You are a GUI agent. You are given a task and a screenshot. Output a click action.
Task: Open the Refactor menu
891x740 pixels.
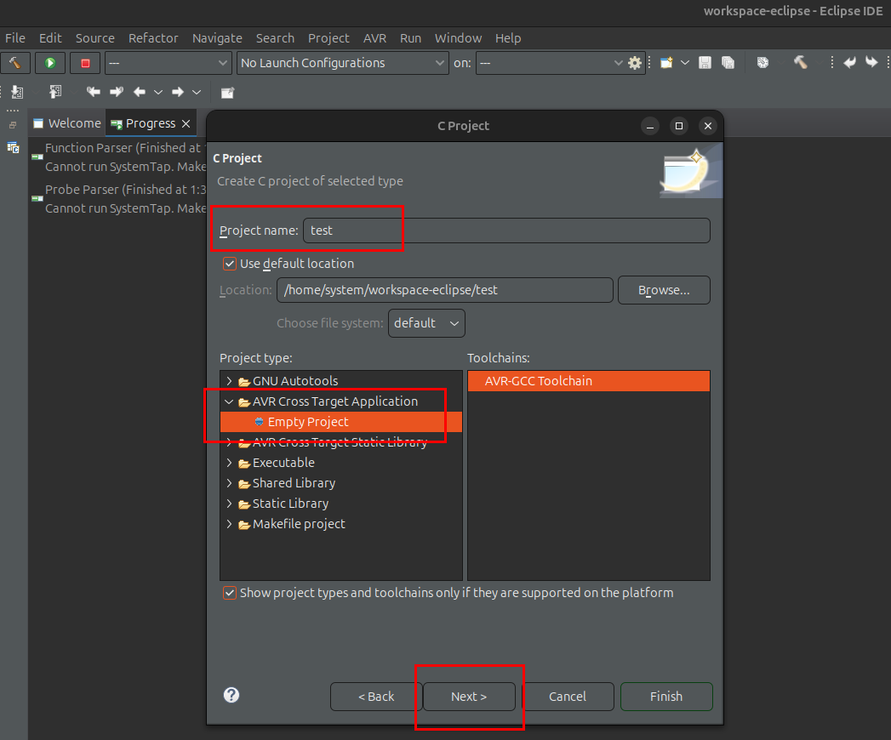point(153,38)
